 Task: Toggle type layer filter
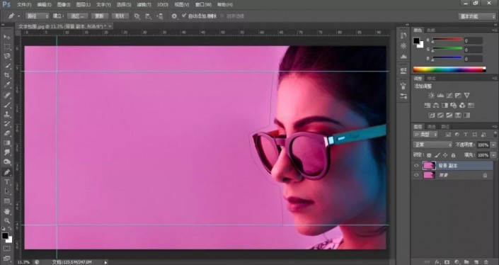[466, 135]
